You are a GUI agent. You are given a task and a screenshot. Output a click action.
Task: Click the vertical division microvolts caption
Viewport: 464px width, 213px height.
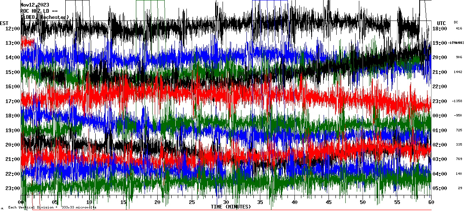(x=52, y=207)
